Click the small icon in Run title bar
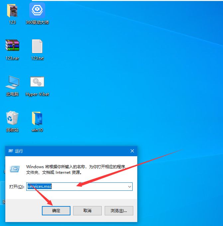Viewport: 223px width, 226px height. click(x=11, y=151)
